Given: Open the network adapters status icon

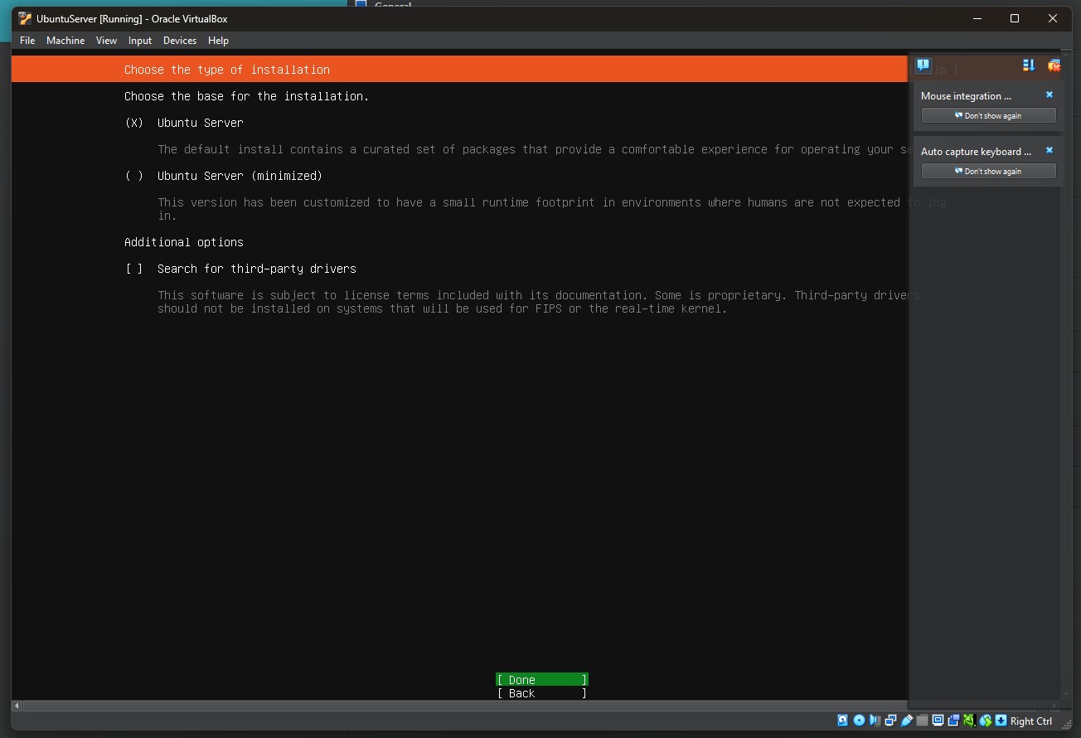Looking at the screenshot, I should click(890, 721).
